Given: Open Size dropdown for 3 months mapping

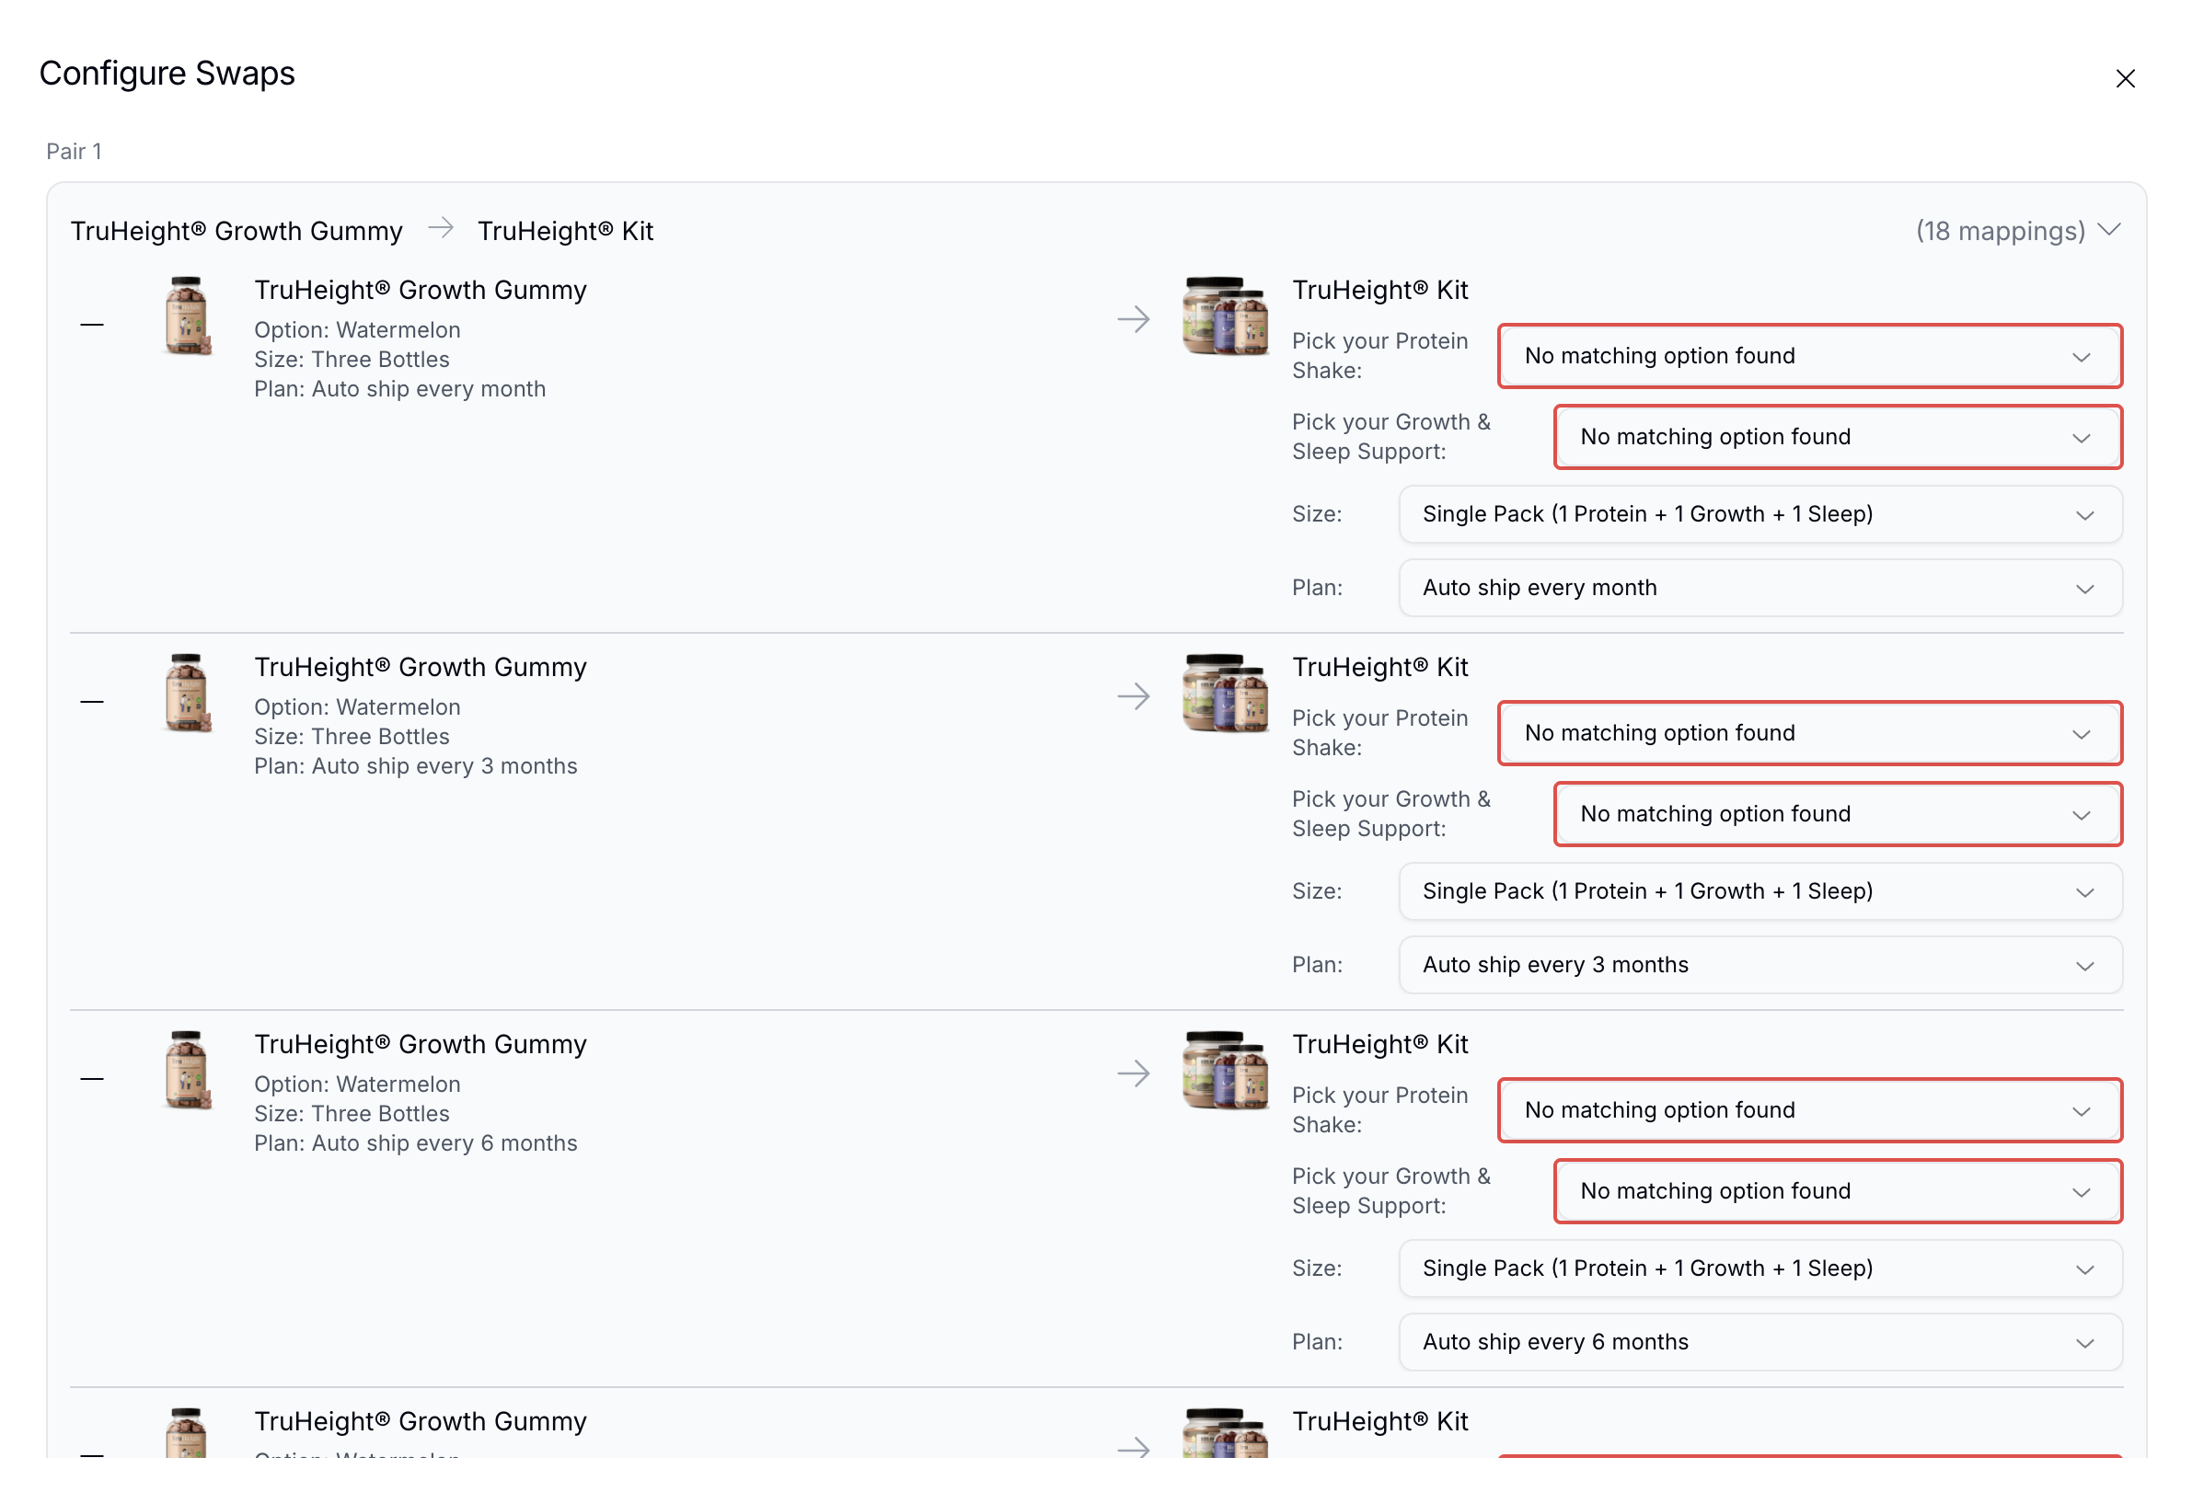Looking at the screenshot, I should 1760,890.
